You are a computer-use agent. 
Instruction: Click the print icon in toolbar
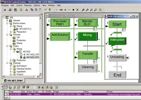(x=10, y=10)
